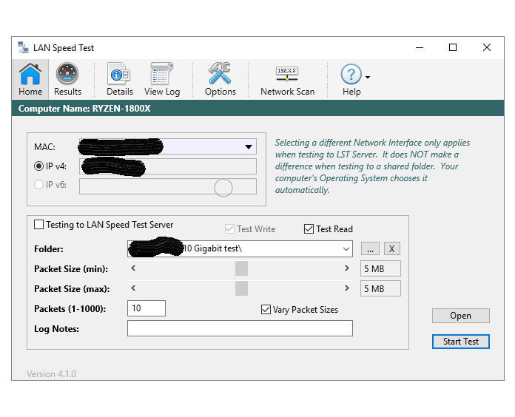The height and width of the screenshot is (417, 515).
Task: Click the Version 4.1.0 text
Action: coord(51,374)
